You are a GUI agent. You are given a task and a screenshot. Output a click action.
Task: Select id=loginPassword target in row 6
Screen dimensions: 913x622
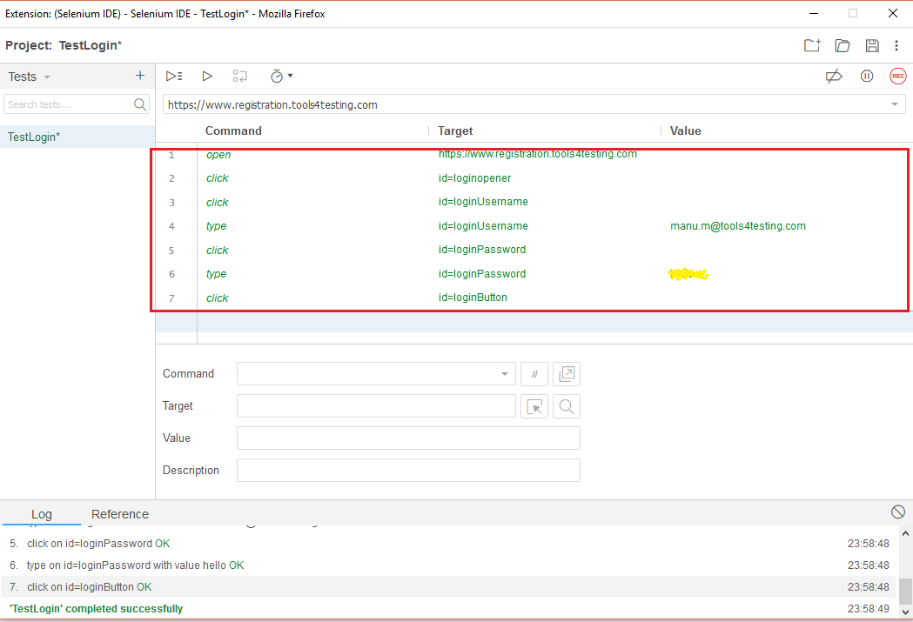click(x=482, y=273)
